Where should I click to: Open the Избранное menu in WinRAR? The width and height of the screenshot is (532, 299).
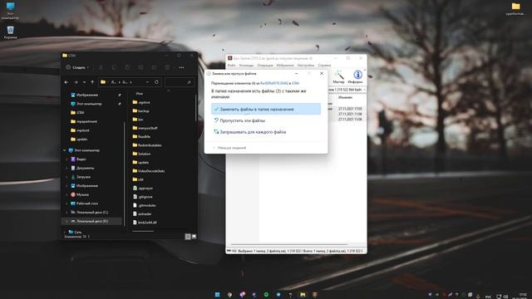tap(285, 65)
